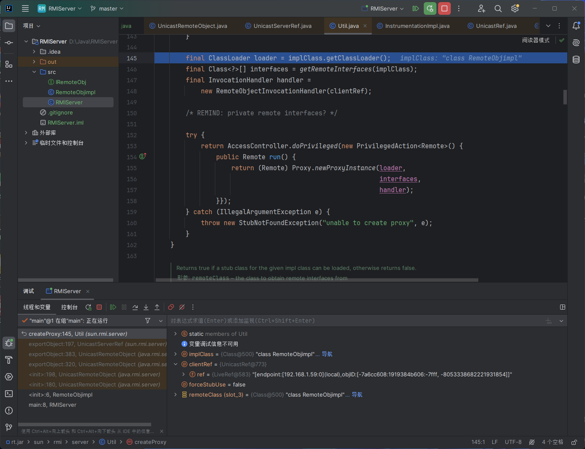The width and height of the screenshot is (585, 449).
Task: Open the Problems tool window icon
Action: [x=9, y=411]
